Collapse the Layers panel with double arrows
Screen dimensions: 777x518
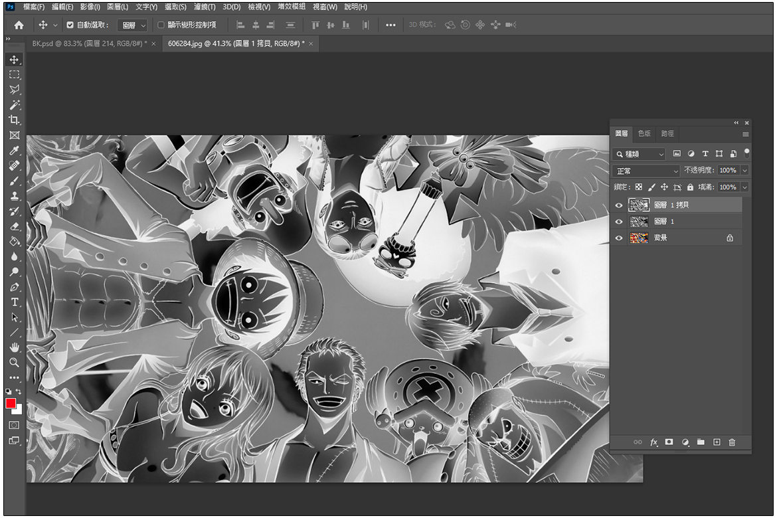[736, 122]
